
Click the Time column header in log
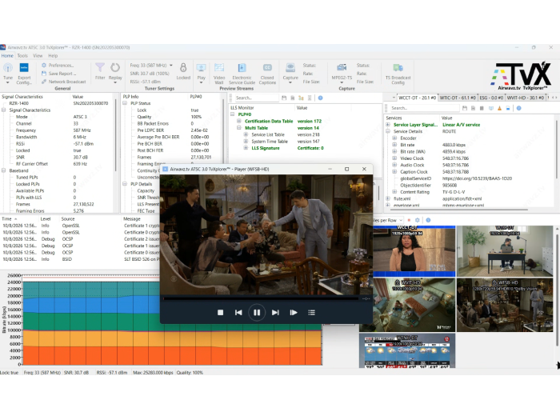pyautogui.click(x=6, y=219)
